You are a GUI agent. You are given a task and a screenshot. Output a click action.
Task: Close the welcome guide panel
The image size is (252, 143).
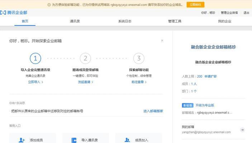[162, 41]
